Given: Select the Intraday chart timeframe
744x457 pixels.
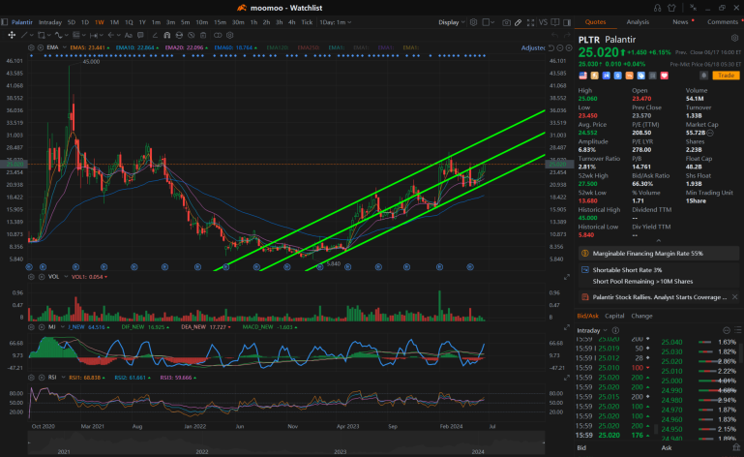Looking at the screenshot, I should [49, 22].
